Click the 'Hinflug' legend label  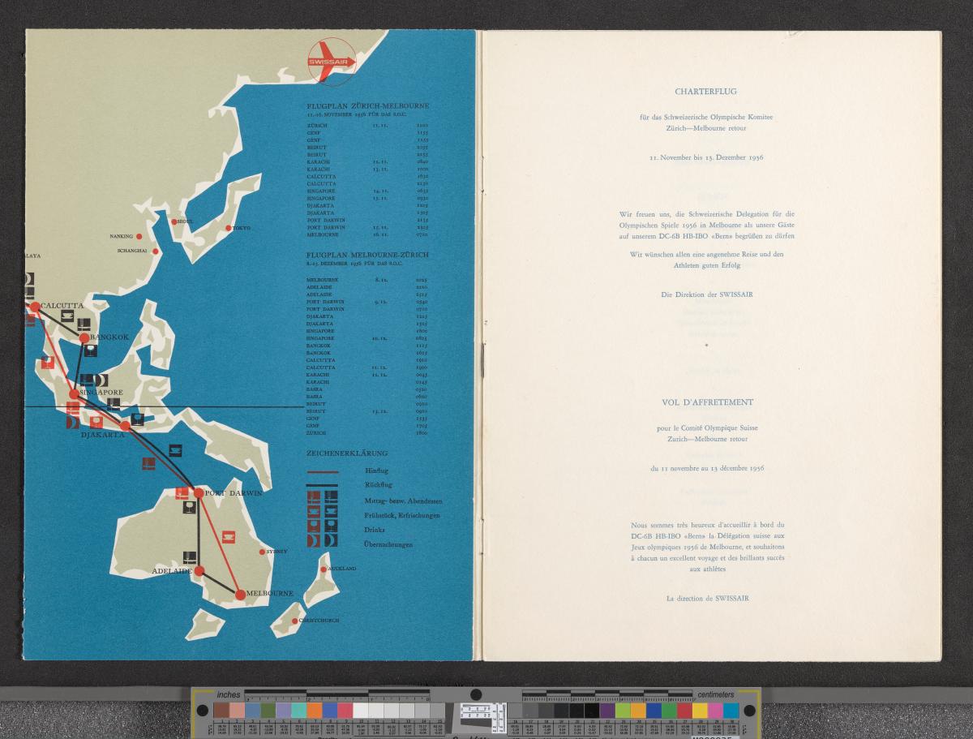tap(377, 470)
